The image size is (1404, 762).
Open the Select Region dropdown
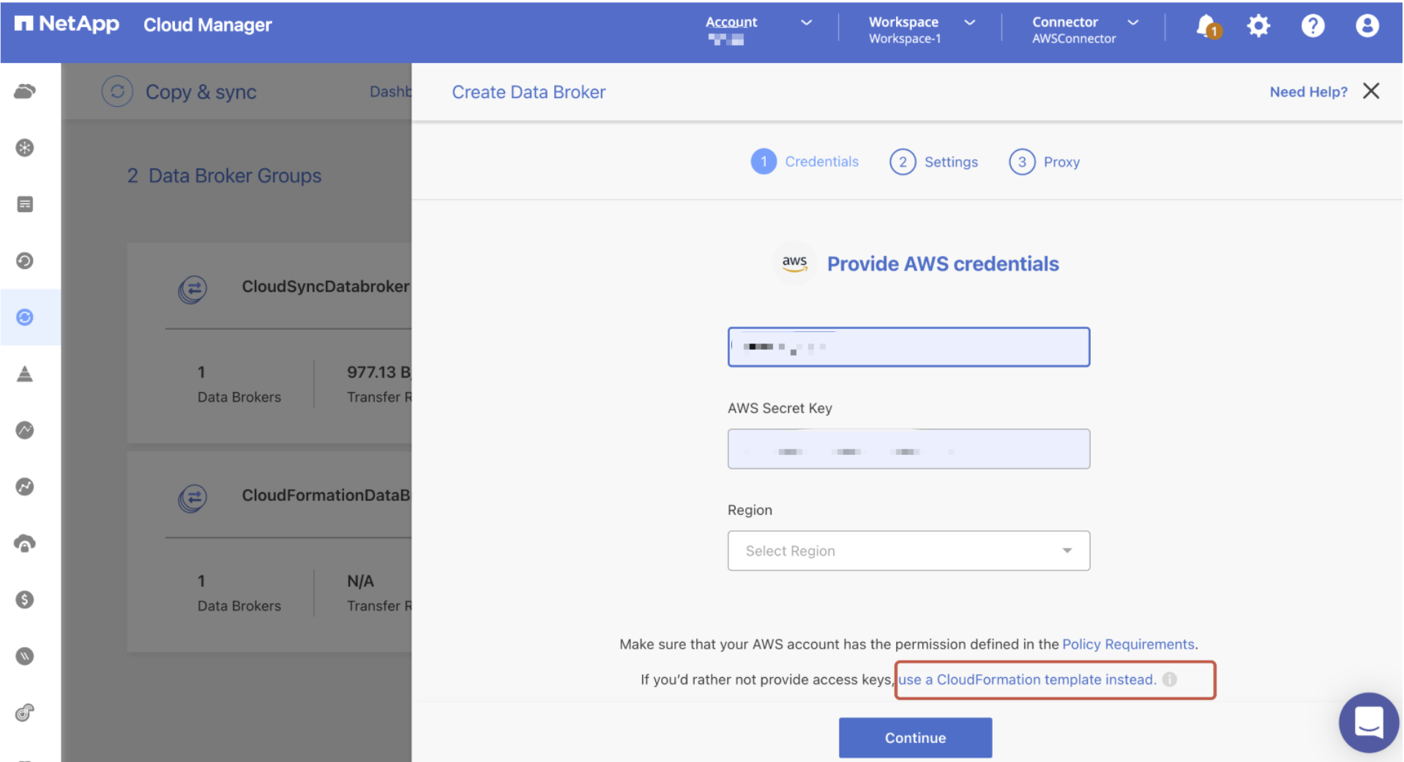click(x=908, y=551)
